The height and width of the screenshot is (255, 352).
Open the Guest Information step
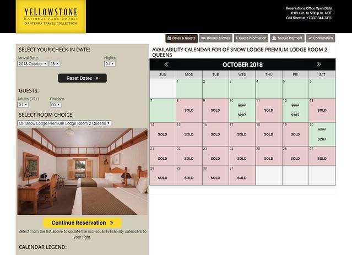coord(251,39)
